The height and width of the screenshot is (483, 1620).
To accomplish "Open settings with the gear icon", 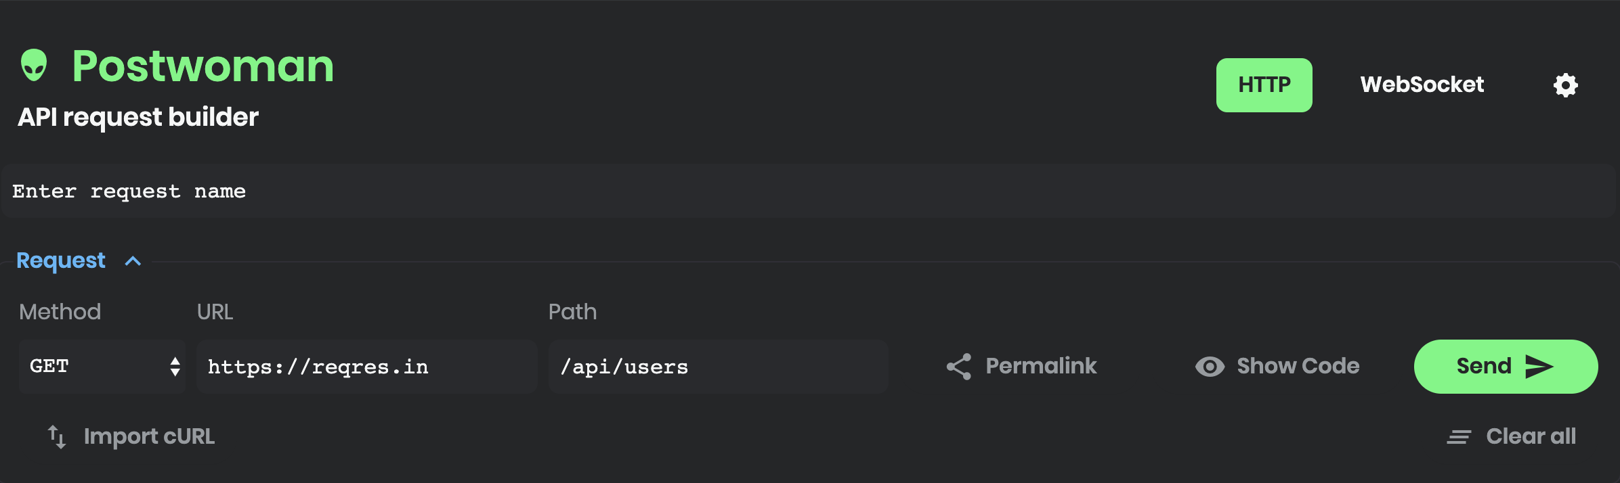I will pos(1564,85).
